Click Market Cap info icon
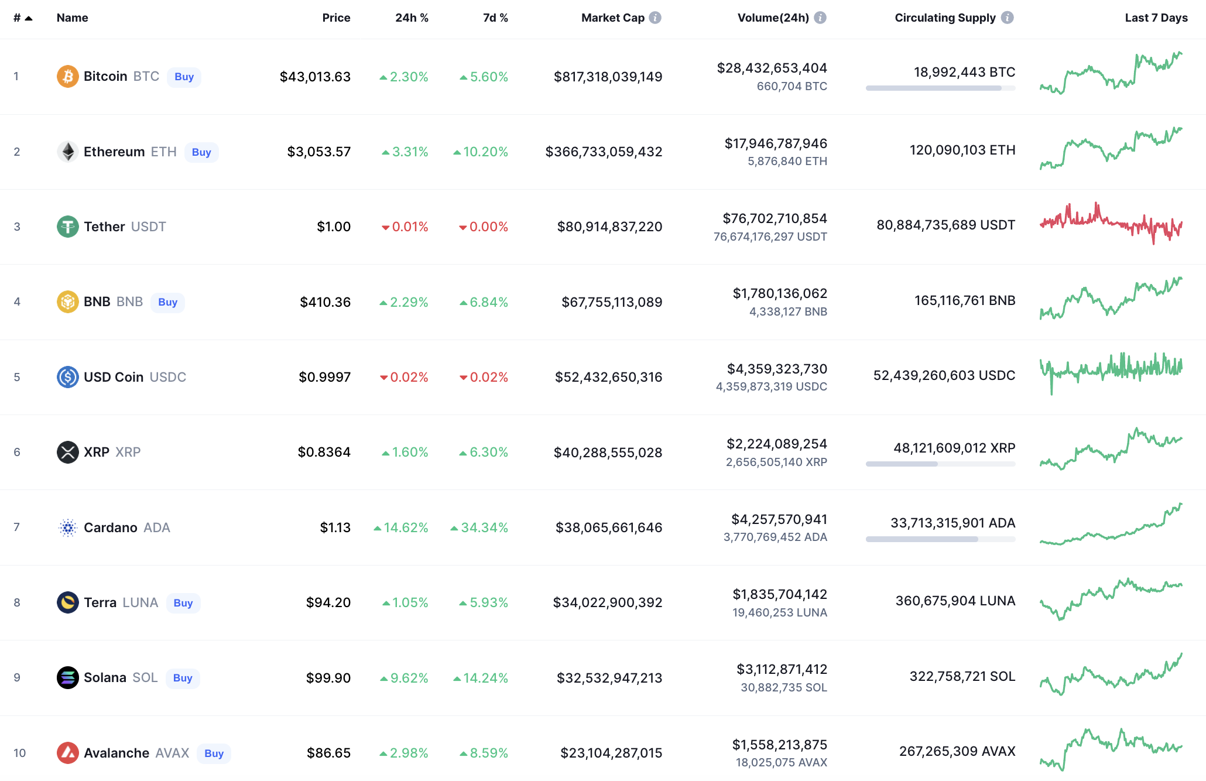This screenshot has width=1206, height=781. [x=655, y=18]
